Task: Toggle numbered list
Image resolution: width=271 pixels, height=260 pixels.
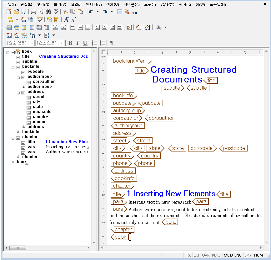Action: 94,43
